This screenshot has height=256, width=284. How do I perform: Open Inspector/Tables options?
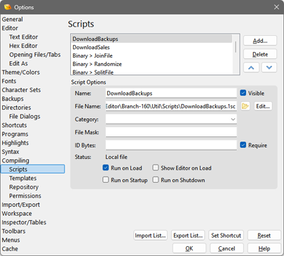(24, 222)
